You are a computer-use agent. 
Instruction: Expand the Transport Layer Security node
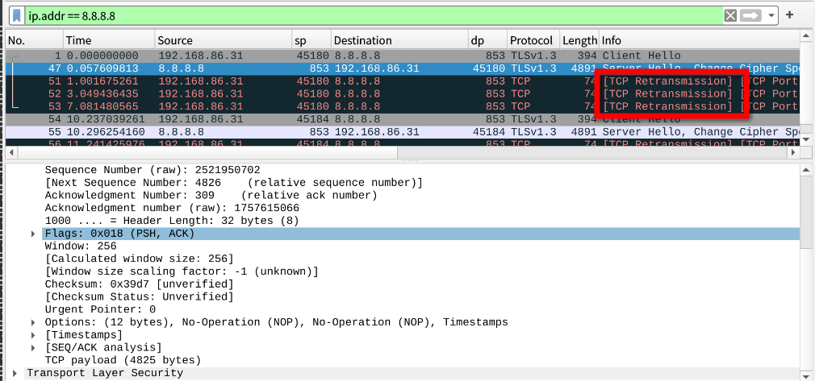click(x=15, y=373)
